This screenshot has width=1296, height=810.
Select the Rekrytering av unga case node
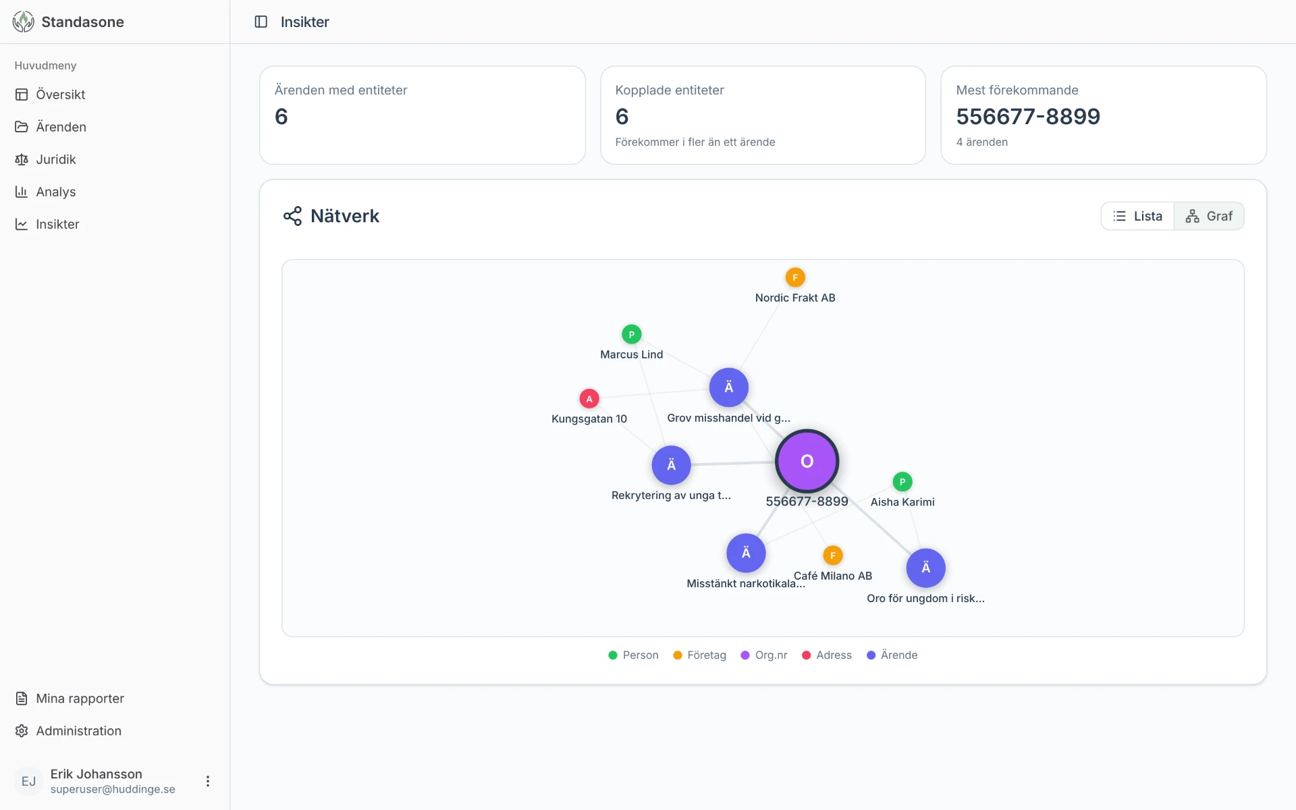(671, 465)
